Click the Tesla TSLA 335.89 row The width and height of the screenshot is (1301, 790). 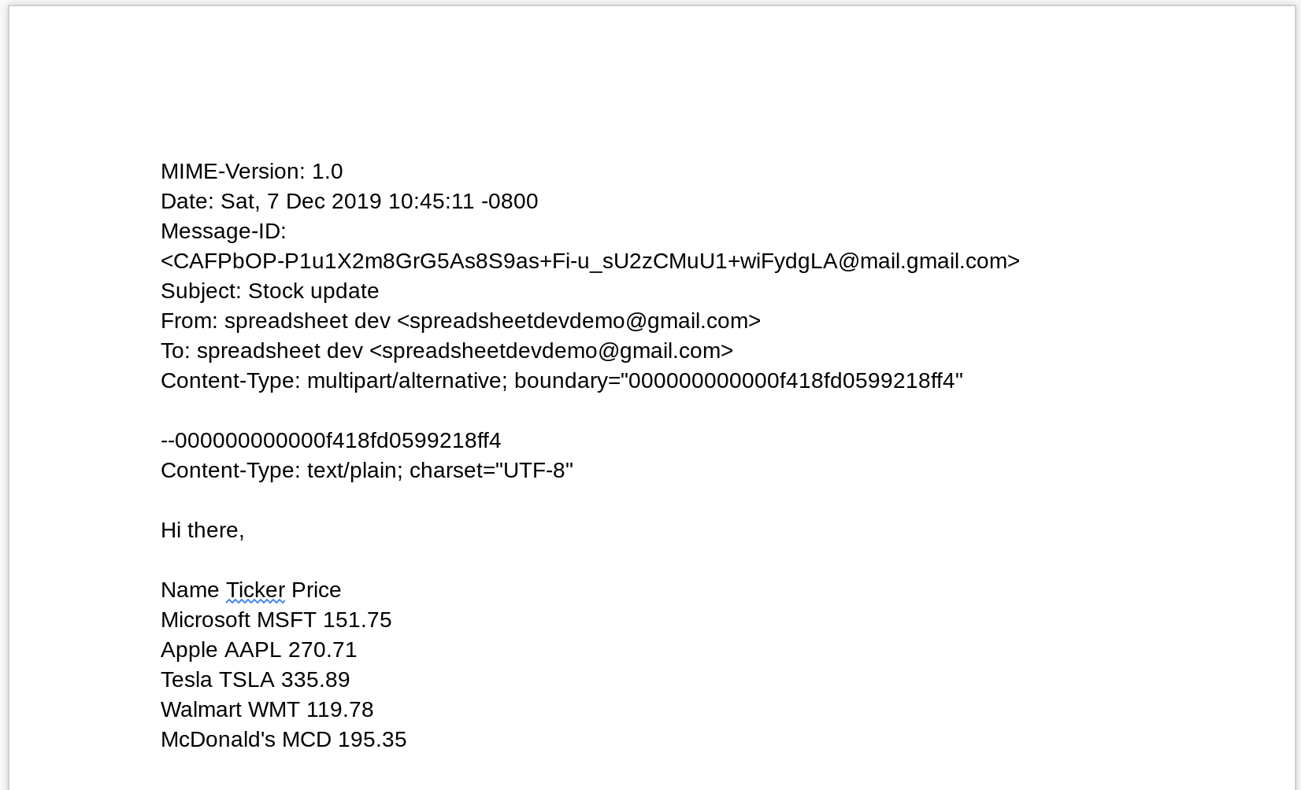tap(255, 680)
